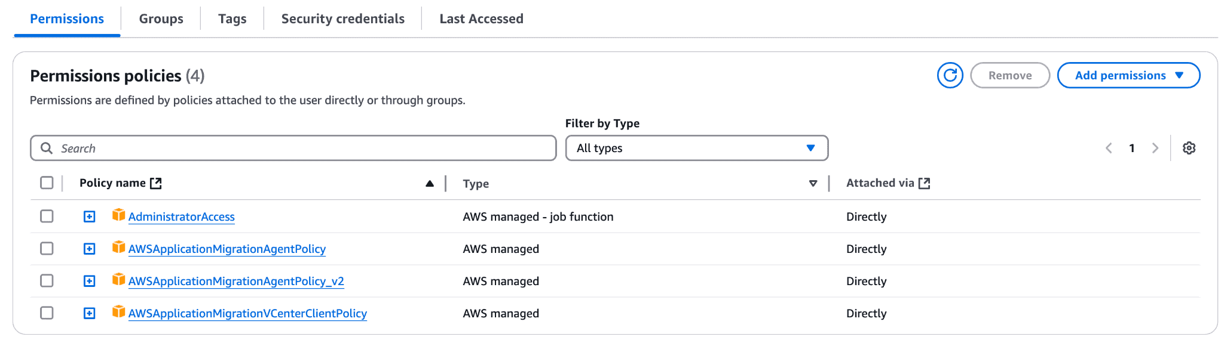The height and width of the screenshot is (343, 1224).
Task: Click the search magnifier icon
Action: pyautogui.click(x=47, y=148)
